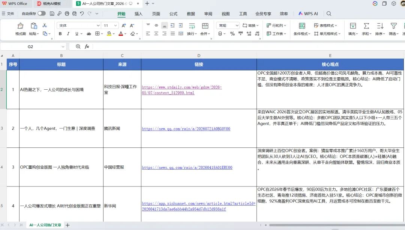Open the stdaily.com article link
405x230 pixels.
tap(181, 90)
